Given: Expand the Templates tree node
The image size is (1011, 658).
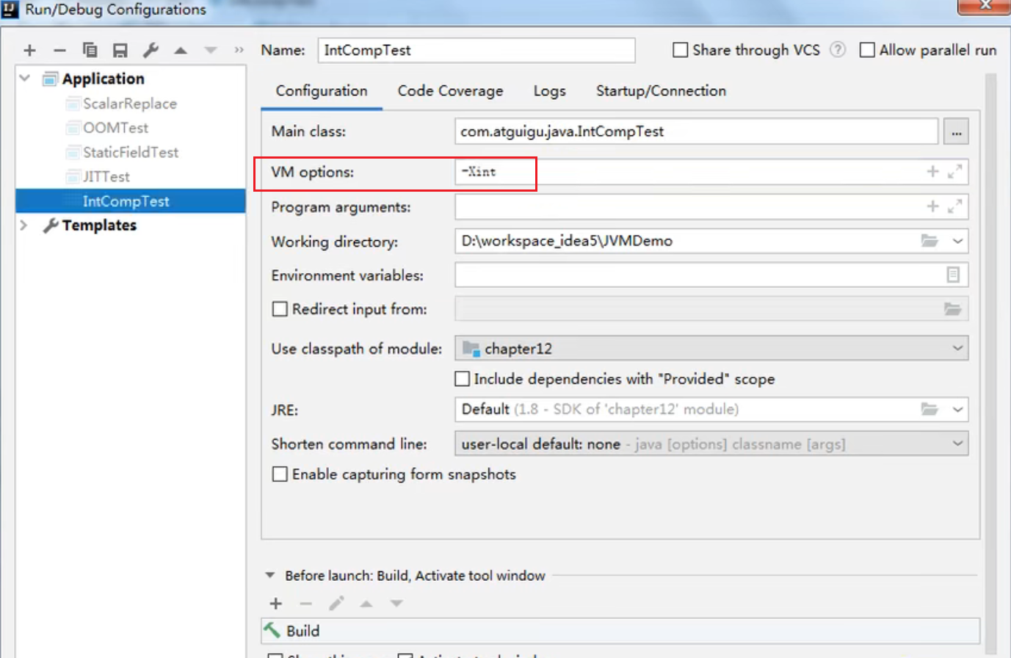Looking at the screenshot, I should click(23, 225).
